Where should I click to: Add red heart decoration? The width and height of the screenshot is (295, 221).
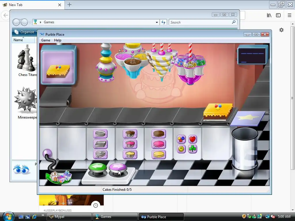(x=192, y=139)
